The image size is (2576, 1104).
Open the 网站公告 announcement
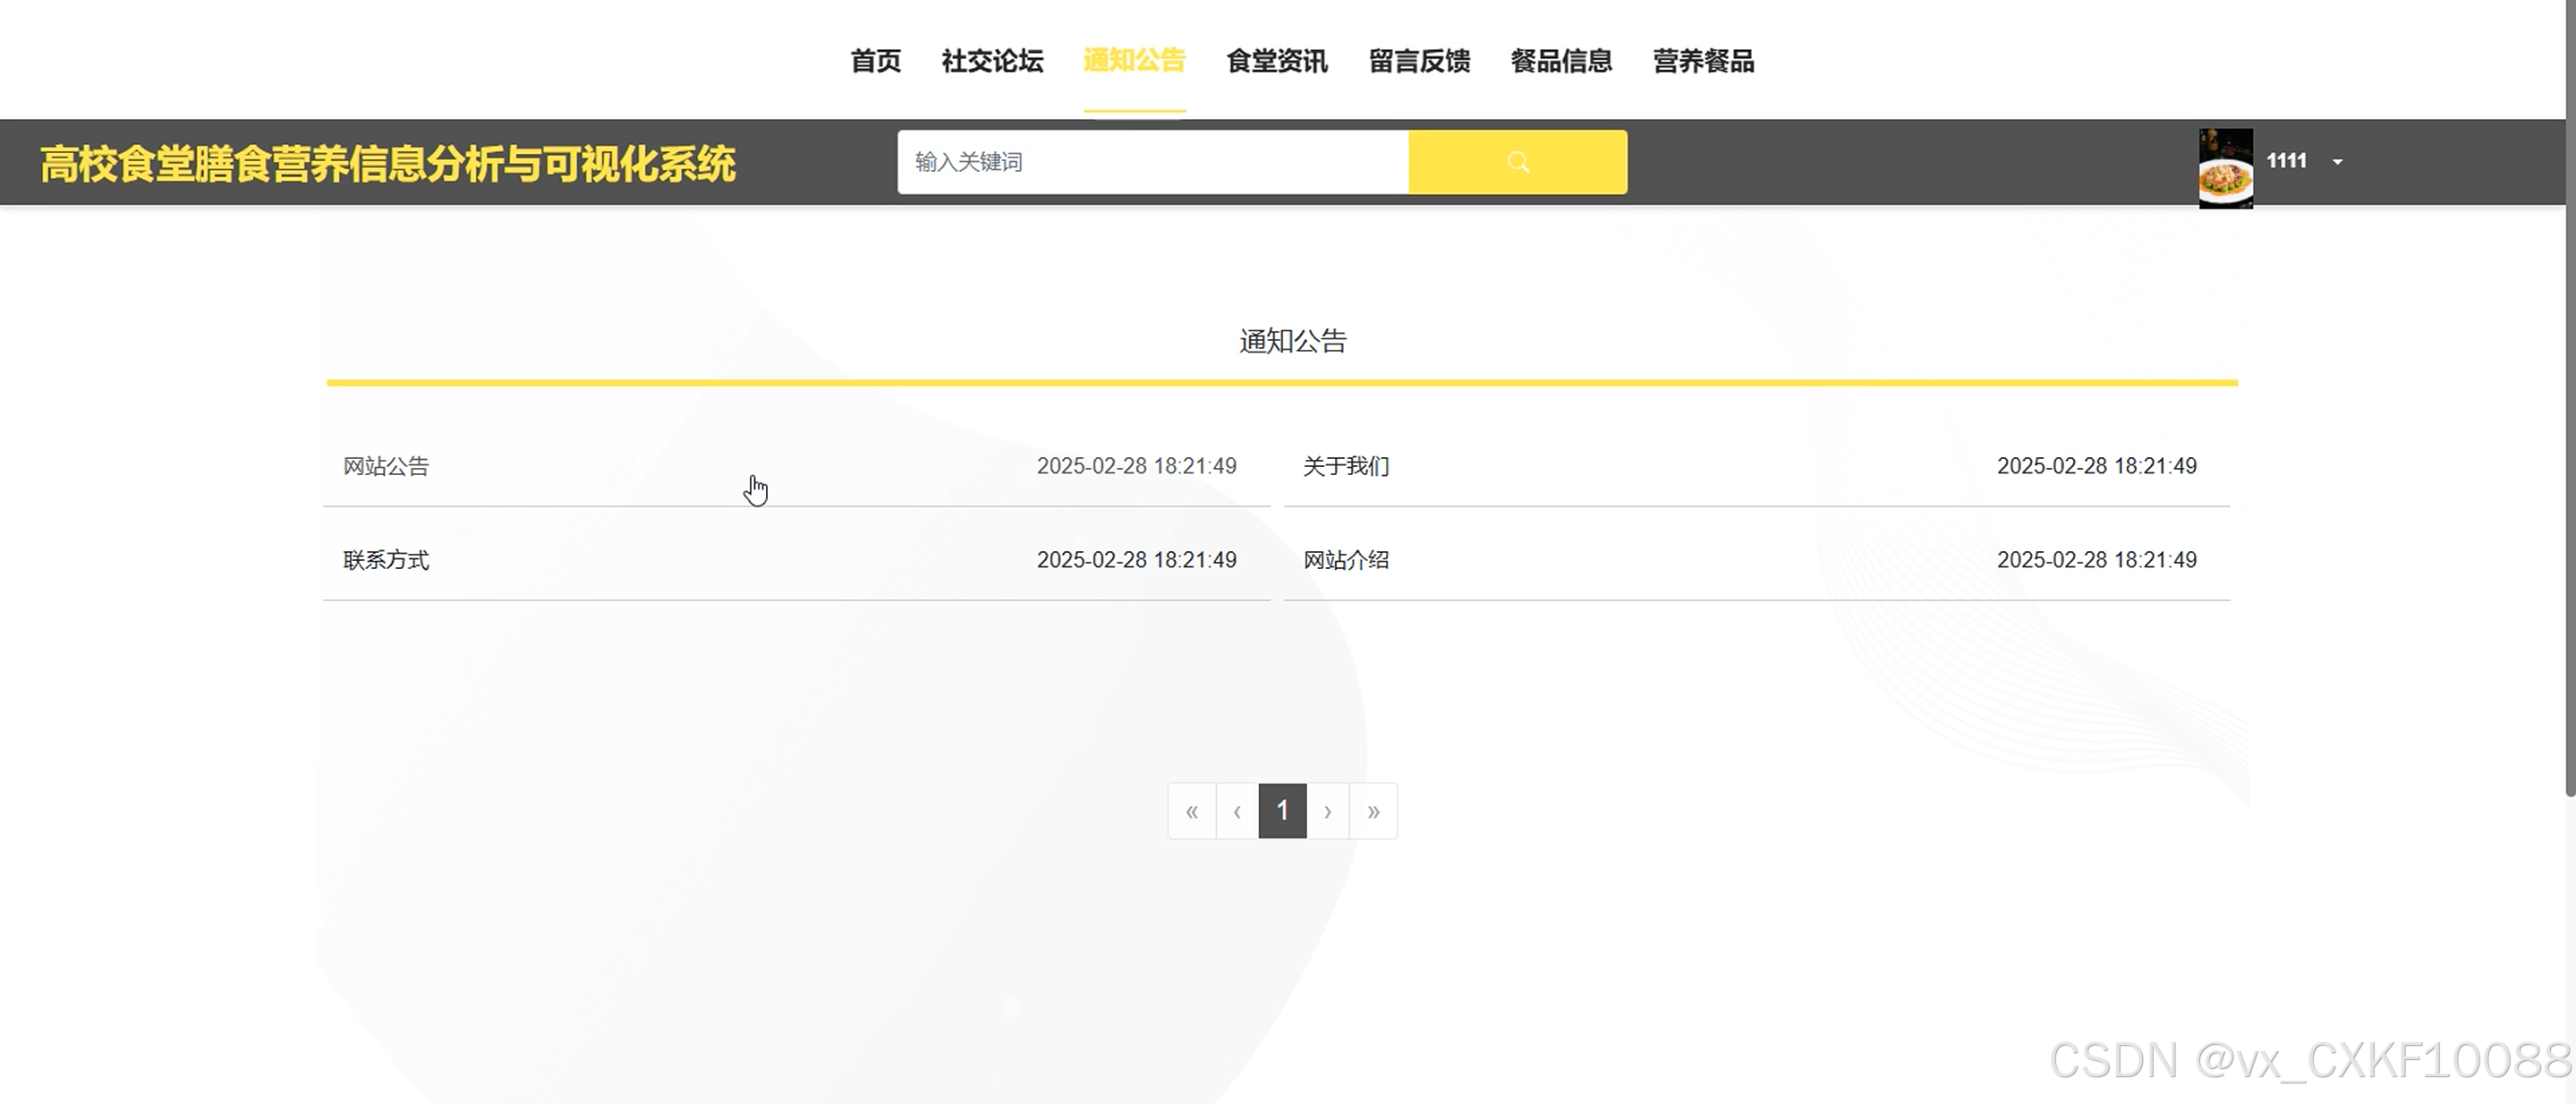(x=386, y=466)
